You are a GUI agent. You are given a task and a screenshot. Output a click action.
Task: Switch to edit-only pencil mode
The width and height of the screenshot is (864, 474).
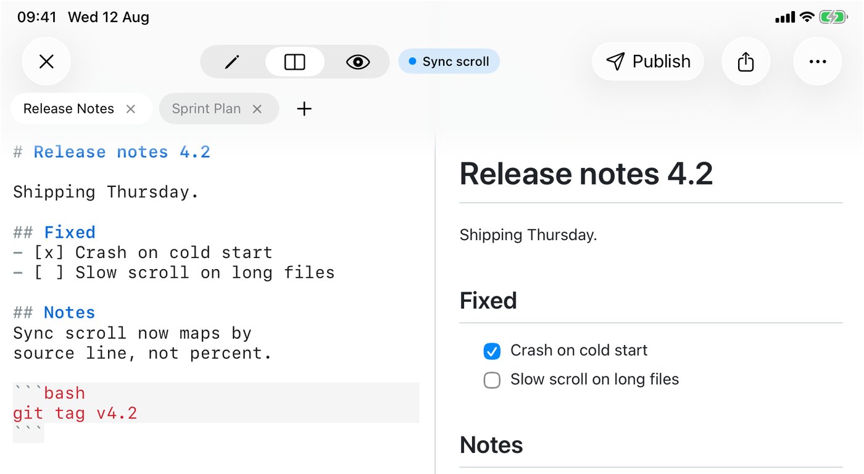click(232, 62)
